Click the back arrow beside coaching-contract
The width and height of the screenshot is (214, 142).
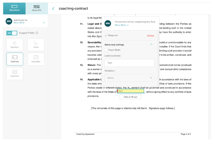[53, 9]
